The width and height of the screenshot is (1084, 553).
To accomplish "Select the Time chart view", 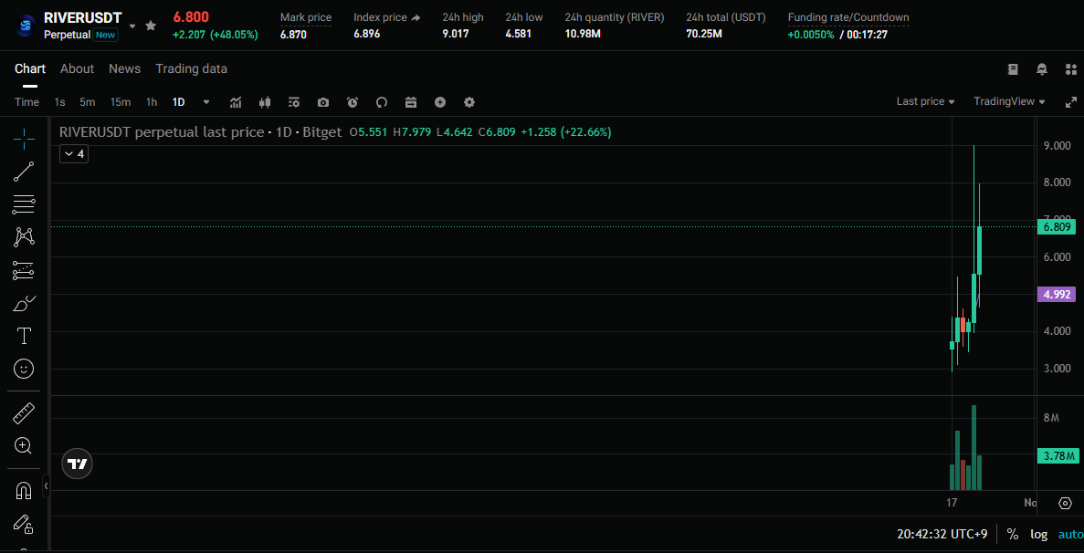I will coord(27,102).
